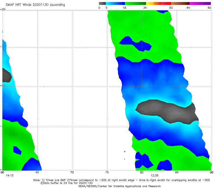Click the magenta segment of the colorbar

(x=200, y=3)
